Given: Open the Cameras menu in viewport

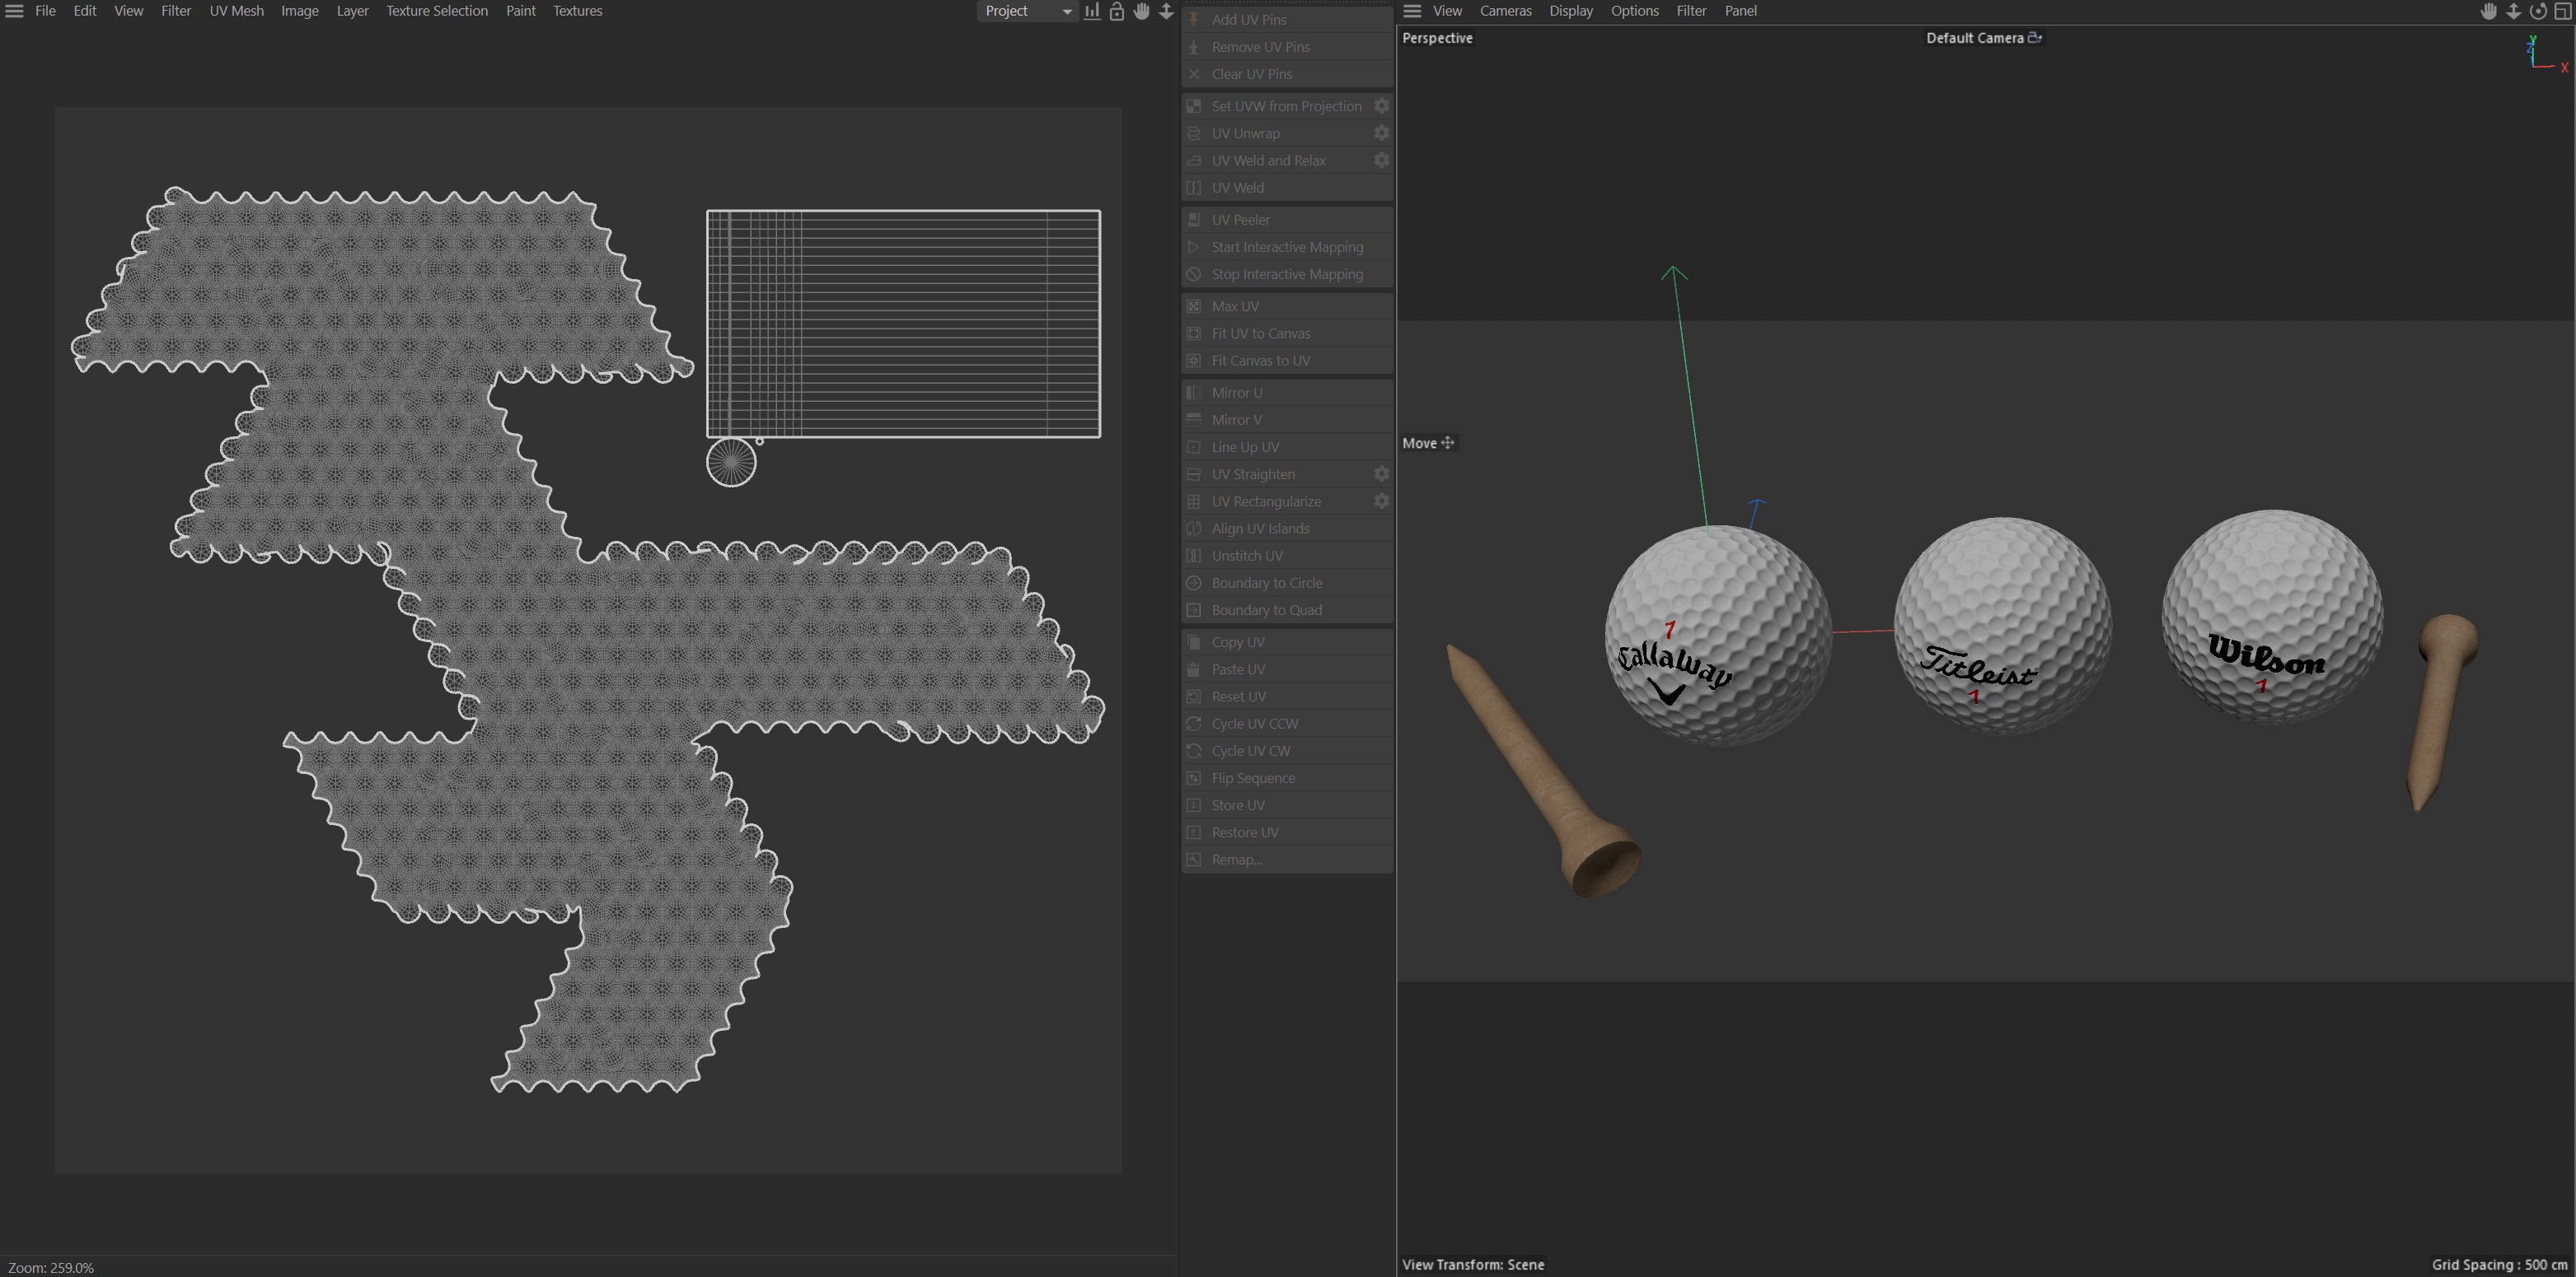Looking at the screenshot, I should pos(1505,11).
